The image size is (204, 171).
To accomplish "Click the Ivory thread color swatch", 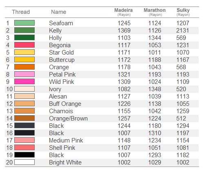I will tap(24, 89).
